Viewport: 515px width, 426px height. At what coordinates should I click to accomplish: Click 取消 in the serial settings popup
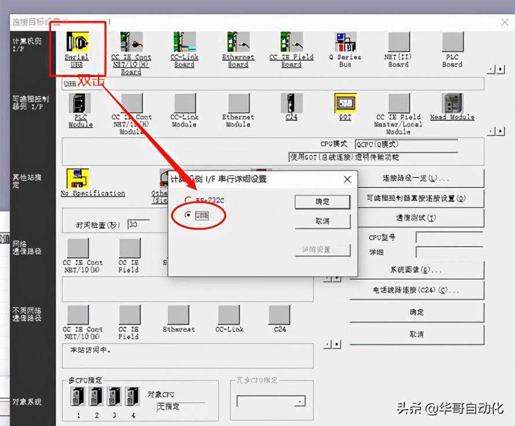(322, 221)
